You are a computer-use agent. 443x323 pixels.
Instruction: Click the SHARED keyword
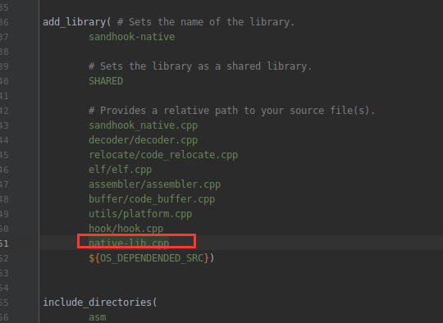coord(106,81)
